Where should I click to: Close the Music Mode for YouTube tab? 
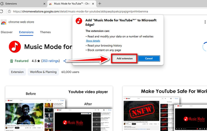click(93, 4)
